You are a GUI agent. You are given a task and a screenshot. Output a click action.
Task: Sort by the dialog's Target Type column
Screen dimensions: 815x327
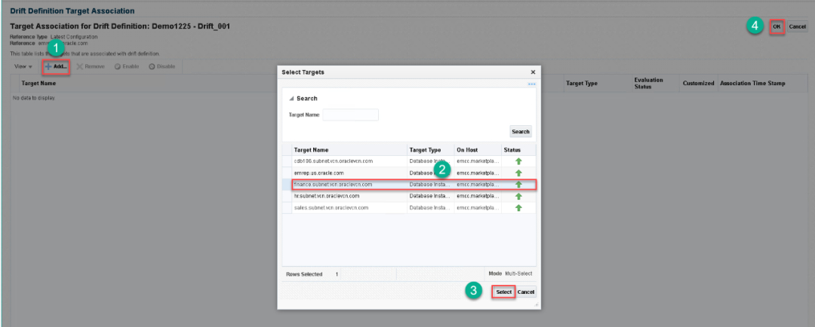point(428,150)
